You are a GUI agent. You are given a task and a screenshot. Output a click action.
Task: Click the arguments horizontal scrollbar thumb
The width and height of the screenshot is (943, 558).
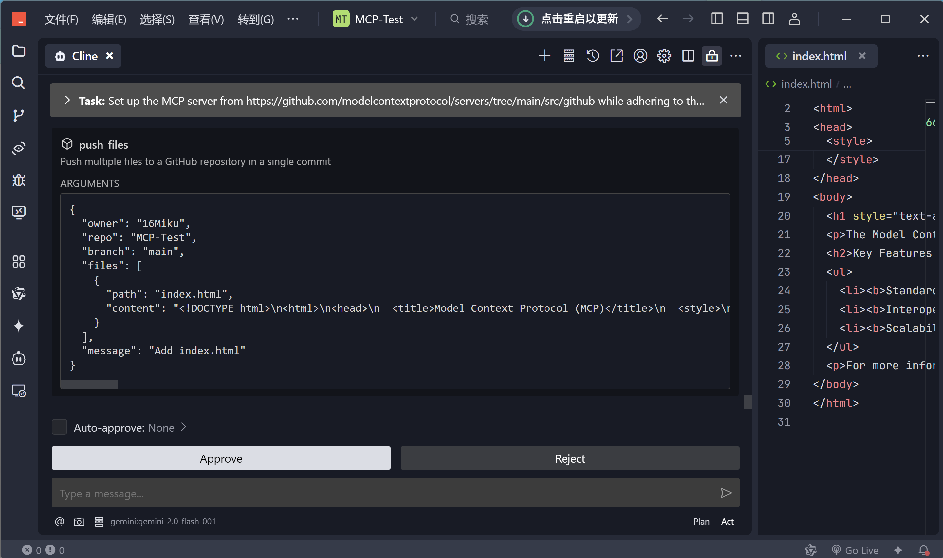89,384
